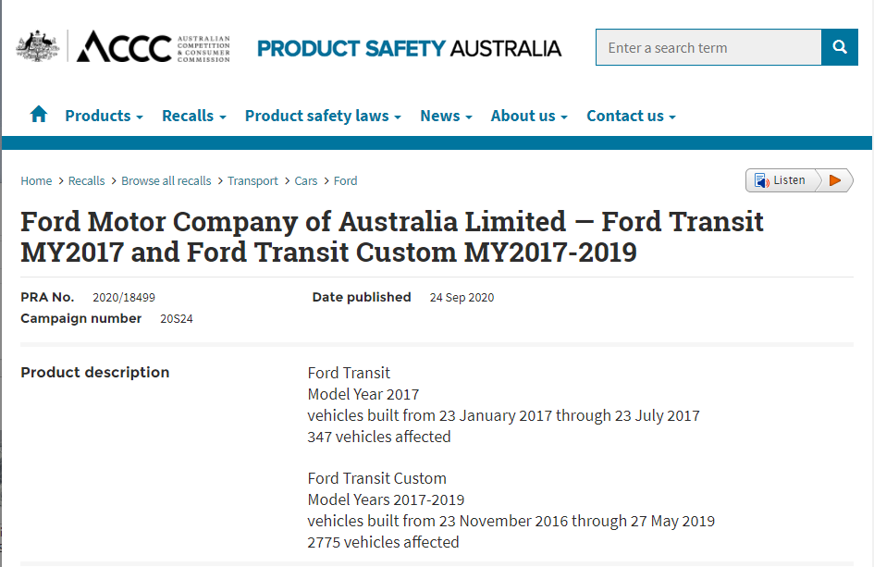This screenshot has height=567, width=874.
Task: Click the Listen speaker button
Action: coord(782,180)
